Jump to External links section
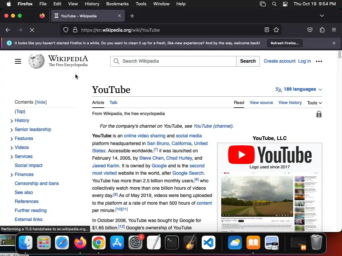This screenshot has width=342, height=256. click(29, 219)
